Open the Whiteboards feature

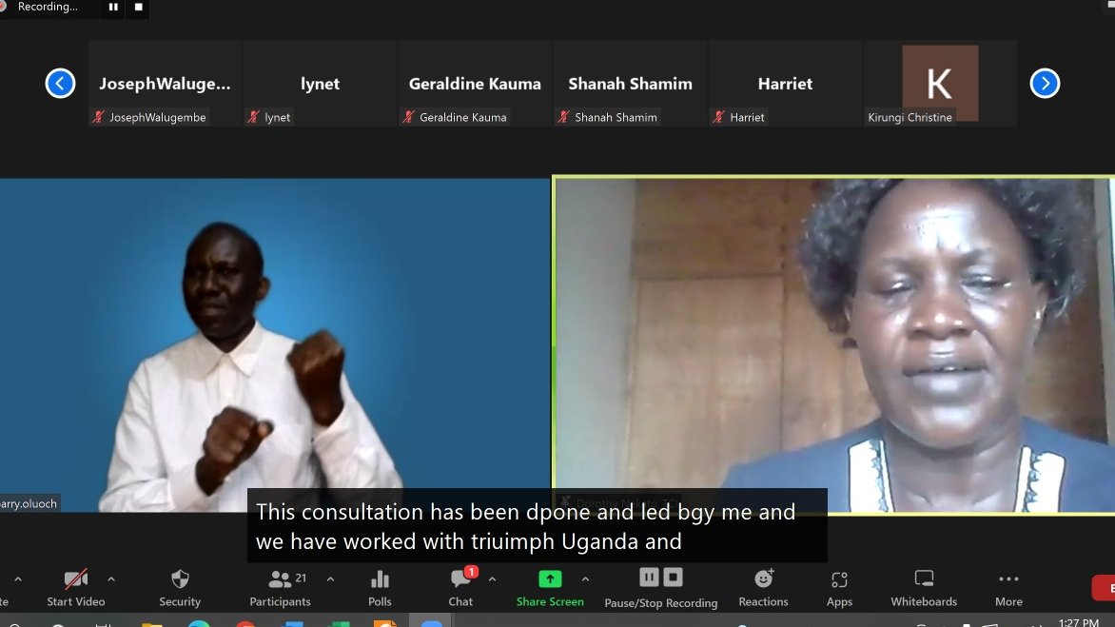pyautogui.click(x=922, y=585)
